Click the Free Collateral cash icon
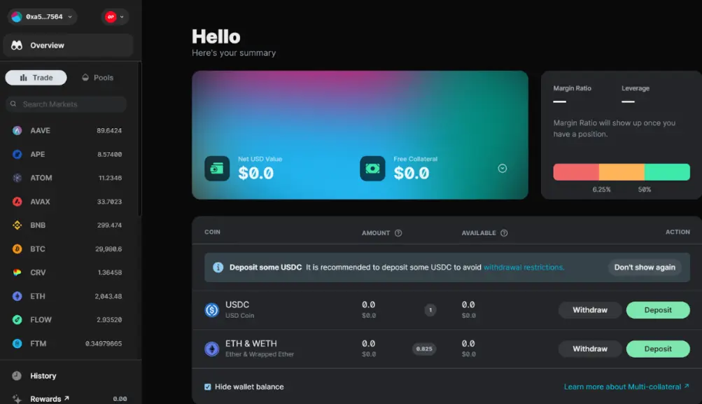 pyautogui.click(x=372, y=169)
